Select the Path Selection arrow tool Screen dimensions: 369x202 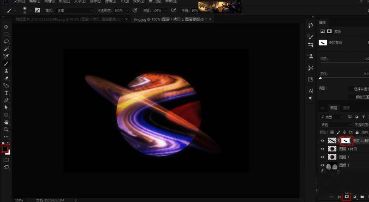point(6,108)
